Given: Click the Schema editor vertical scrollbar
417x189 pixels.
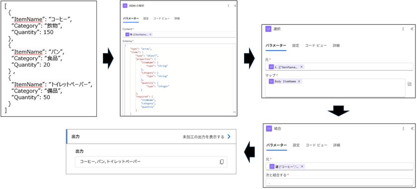Looking at the screenshot, I should [x=234, y=79].
